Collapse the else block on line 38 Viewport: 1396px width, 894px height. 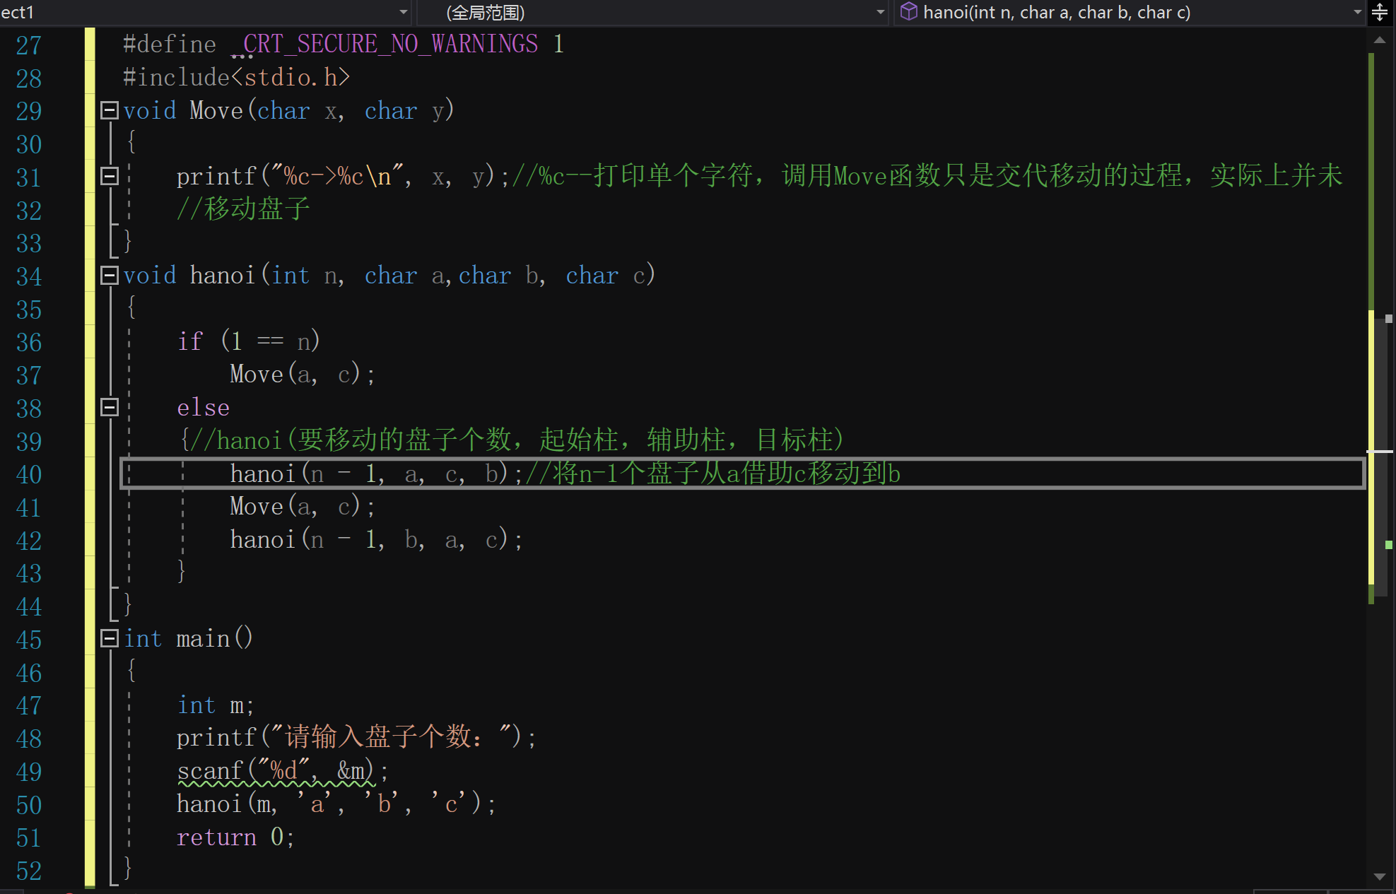[x=110, y=407]
